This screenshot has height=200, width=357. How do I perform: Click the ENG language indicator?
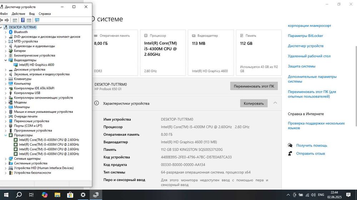point(321,195)
